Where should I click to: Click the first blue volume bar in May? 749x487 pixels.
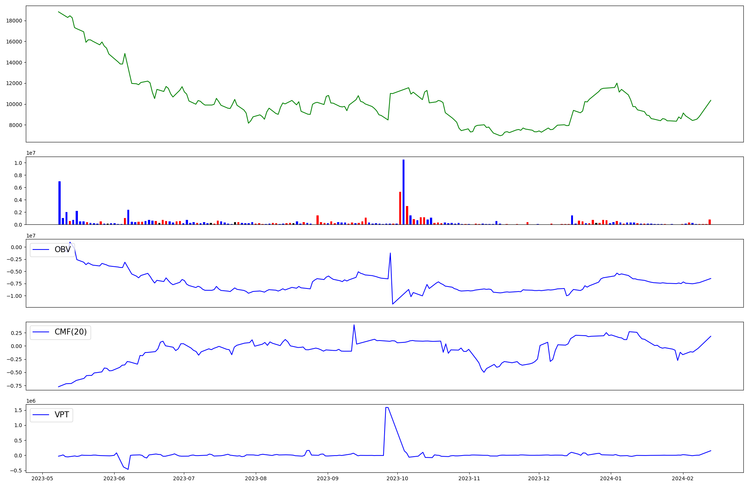[x=60, y=203]
